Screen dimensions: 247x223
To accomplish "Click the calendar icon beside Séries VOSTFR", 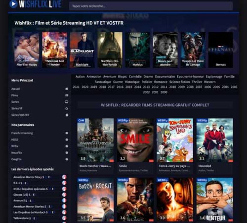I will click(x=67, y=115).
